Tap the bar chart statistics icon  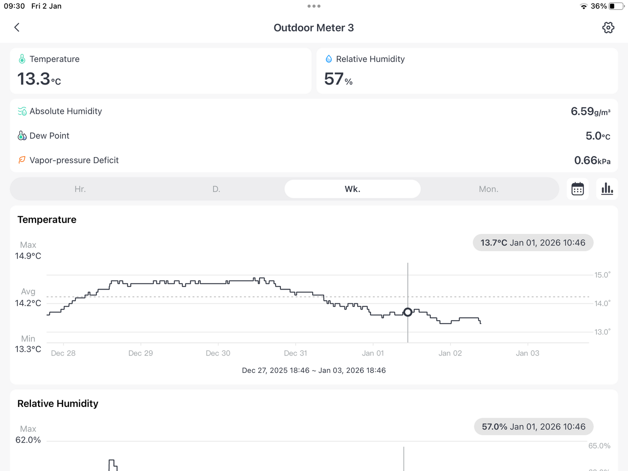(607, 189)
